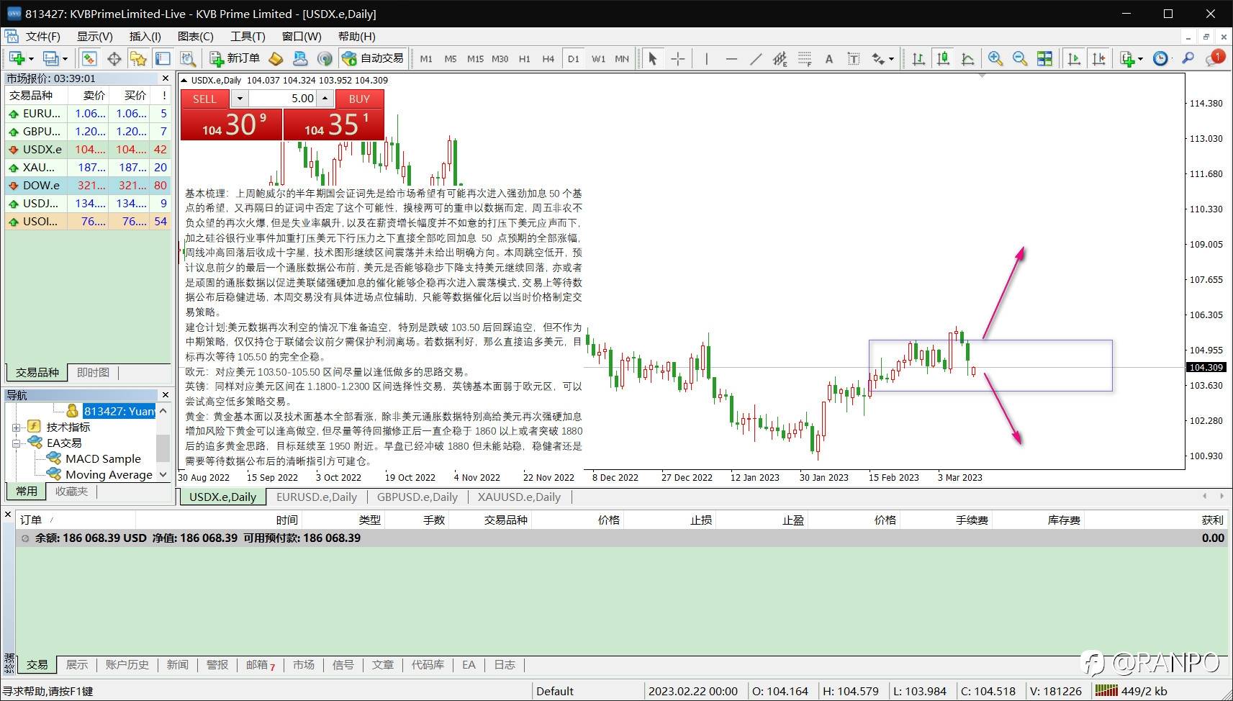
Task: Toggle the Navigator folder-star icon
Action: pyautogui.click(x=138, y=58)
